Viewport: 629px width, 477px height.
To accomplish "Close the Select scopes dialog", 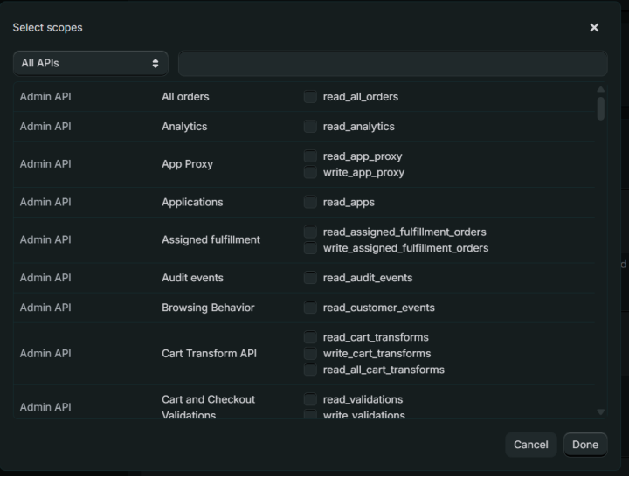I will [594, 28].
